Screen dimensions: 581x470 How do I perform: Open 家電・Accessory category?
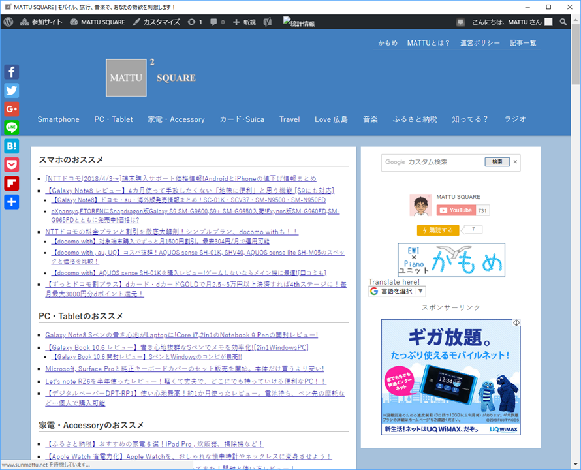click(x=176, y=119)
